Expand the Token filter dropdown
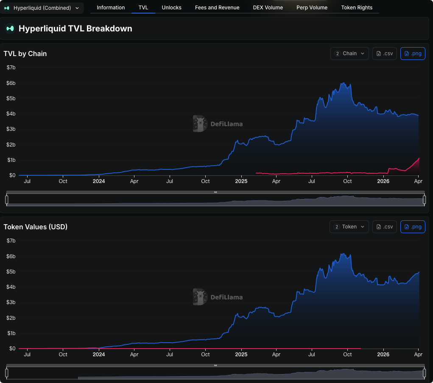The image size is (433, 383). [x=349, y=227]
